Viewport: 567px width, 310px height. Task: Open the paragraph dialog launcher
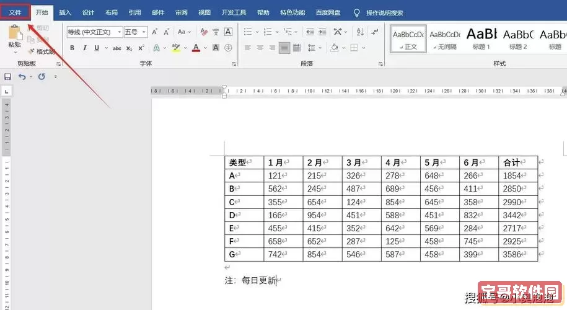click(380, 64)
